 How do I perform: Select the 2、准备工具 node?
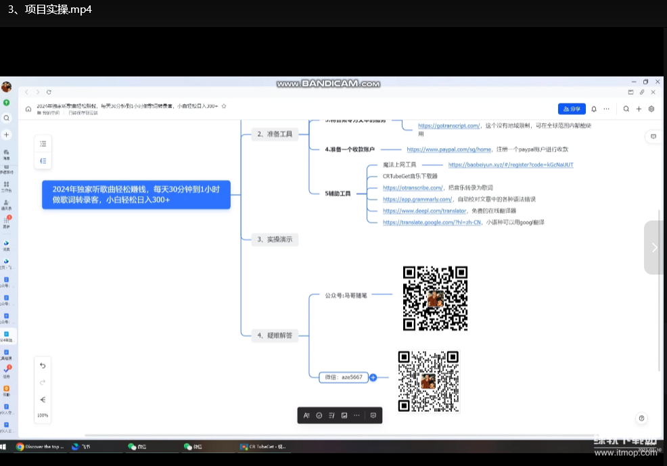[275, 134]
